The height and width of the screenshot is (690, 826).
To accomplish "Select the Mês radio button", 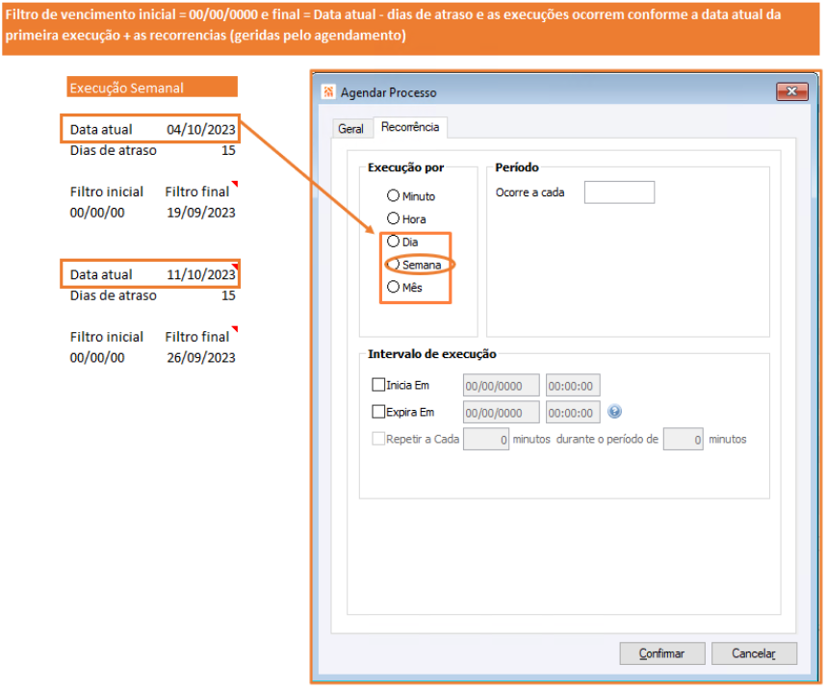I will 394,287.
